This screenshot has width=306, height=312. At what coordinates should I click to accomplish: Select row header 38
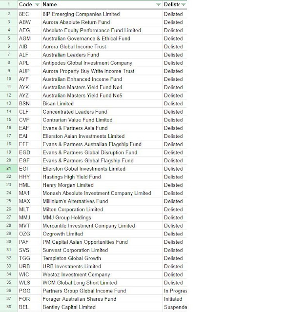(x=9, y=307)
